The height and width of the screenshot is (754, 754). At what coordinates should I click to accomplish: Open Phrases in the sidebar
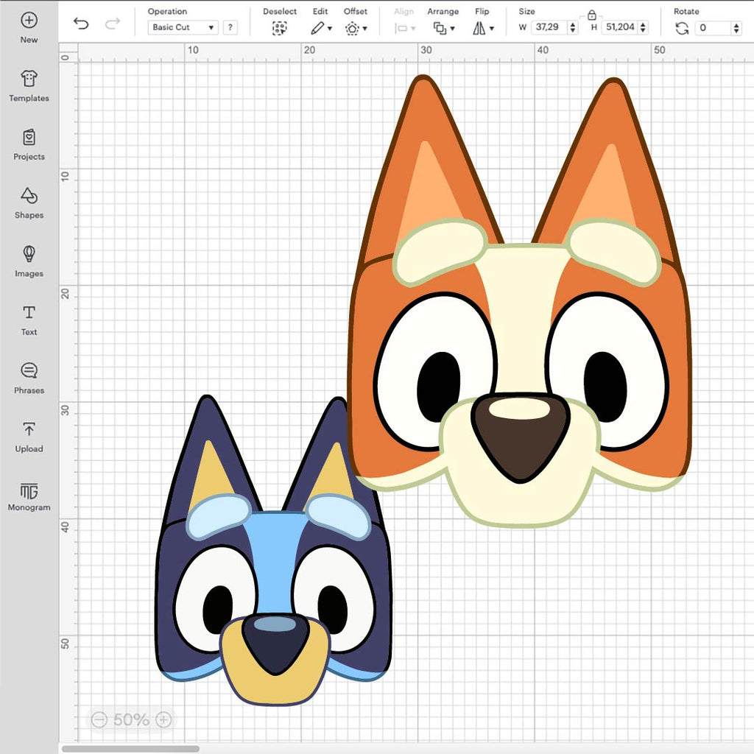point(29,378)
